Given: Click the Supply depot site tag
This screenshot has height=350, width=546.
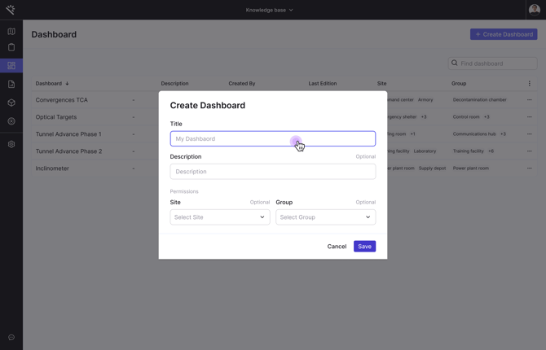Looking at the screenshot, I should click(432, 168).
